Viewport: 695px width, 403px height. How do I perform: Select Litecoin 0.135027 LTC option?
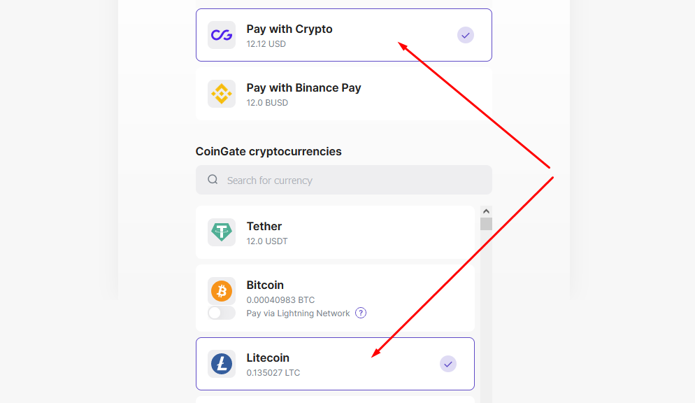pos(336,364)
